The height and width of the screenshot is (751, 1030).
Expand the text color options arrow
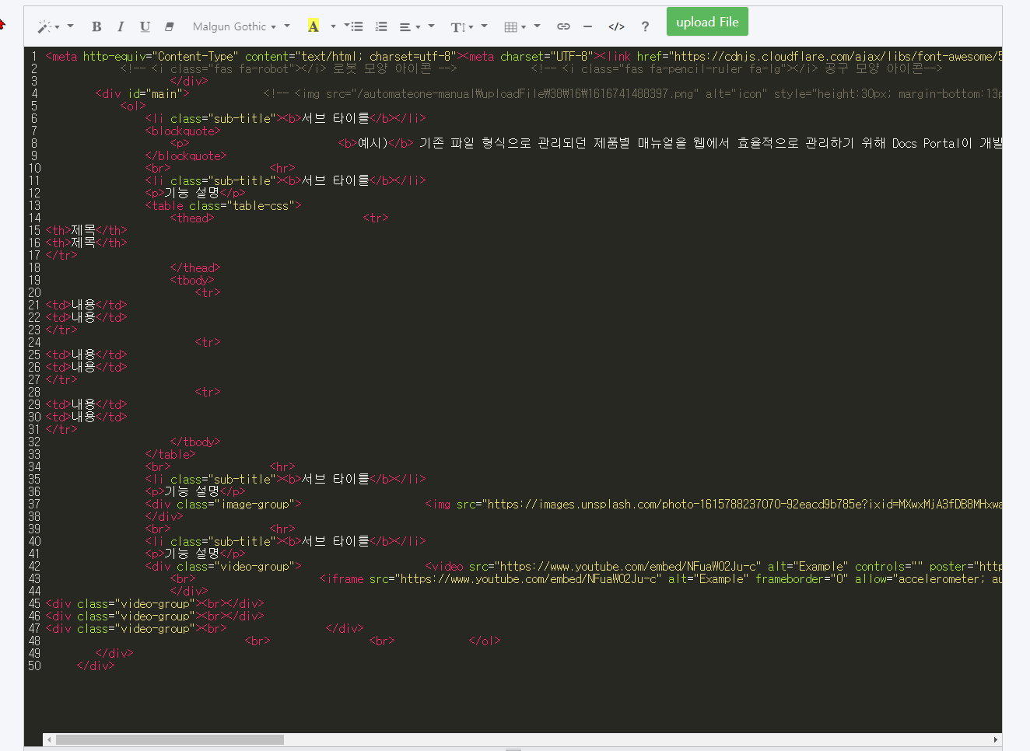point(333,26)
